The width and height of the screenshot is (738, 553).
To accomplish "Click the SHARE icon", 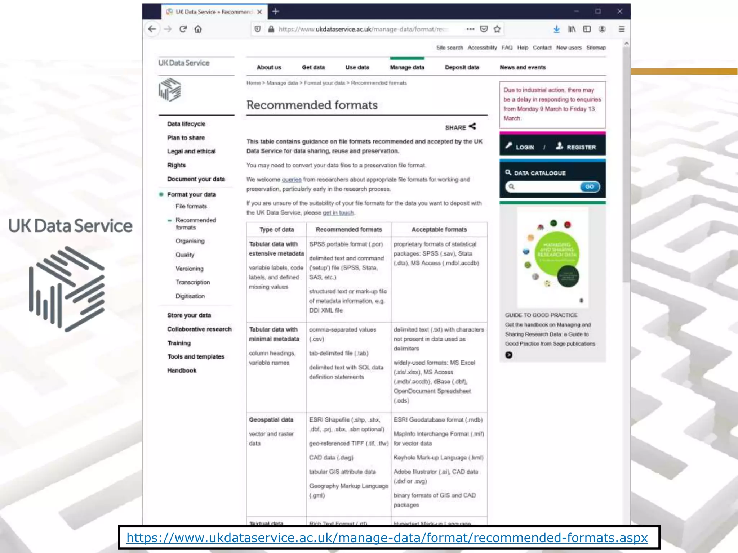I will (472, 126).
